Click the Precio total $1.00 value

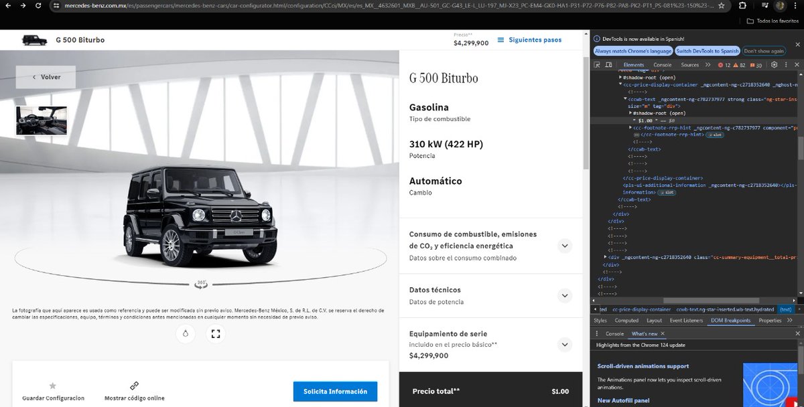[x=560, y=392]
